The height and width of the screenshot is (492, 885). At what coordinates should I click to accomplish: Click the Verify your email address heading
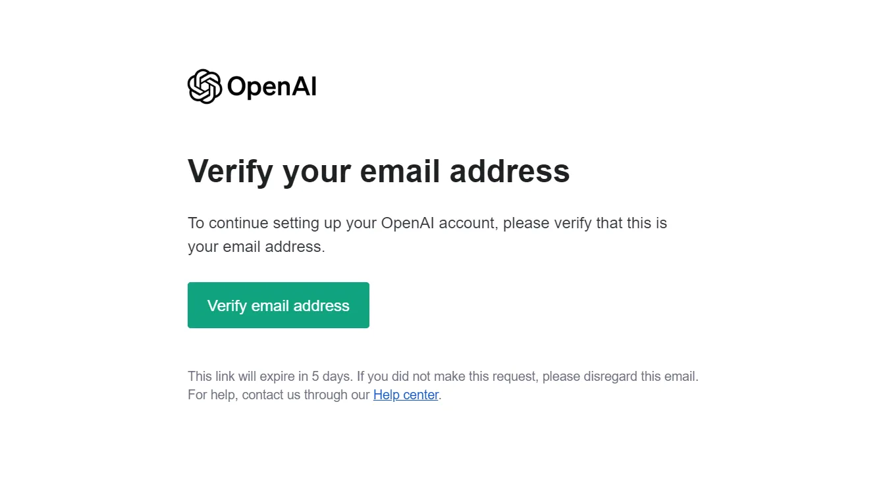click(379, 171)
